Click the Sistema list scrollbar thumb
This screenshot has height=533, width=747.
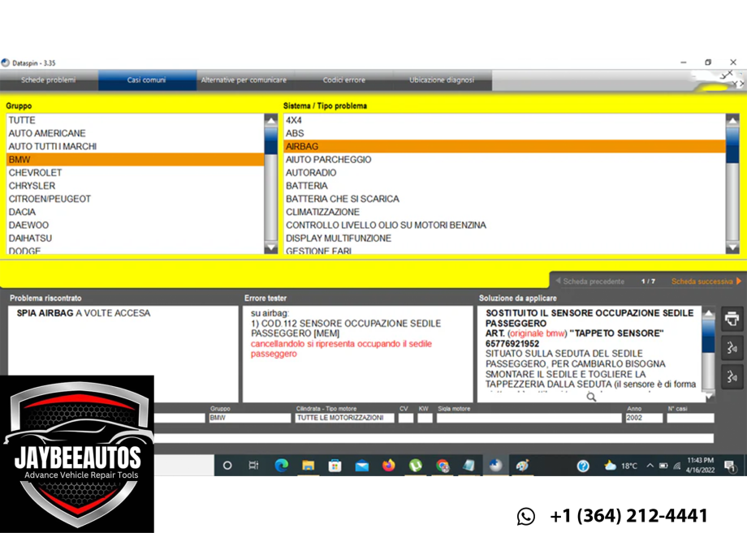click(732, 145)
